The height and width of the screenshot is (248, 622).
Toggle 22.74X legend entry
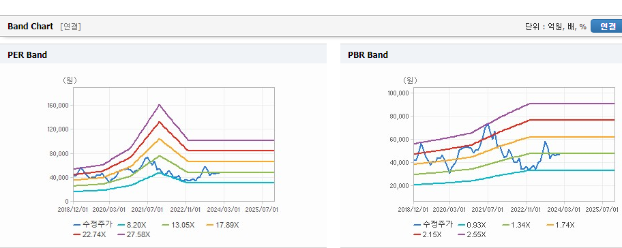click(90, 234)
